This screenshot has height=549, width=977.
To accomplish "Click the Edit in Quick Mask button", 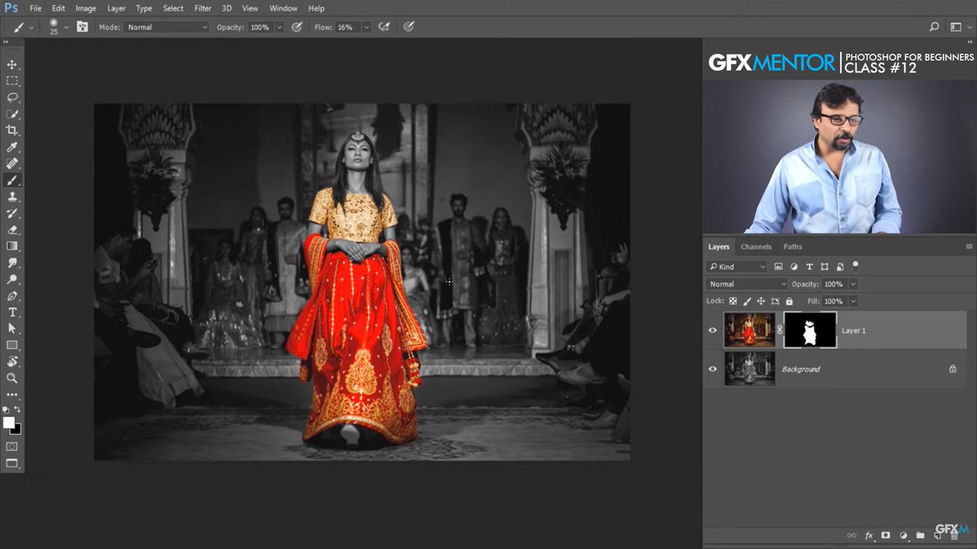I will (12, 446).
